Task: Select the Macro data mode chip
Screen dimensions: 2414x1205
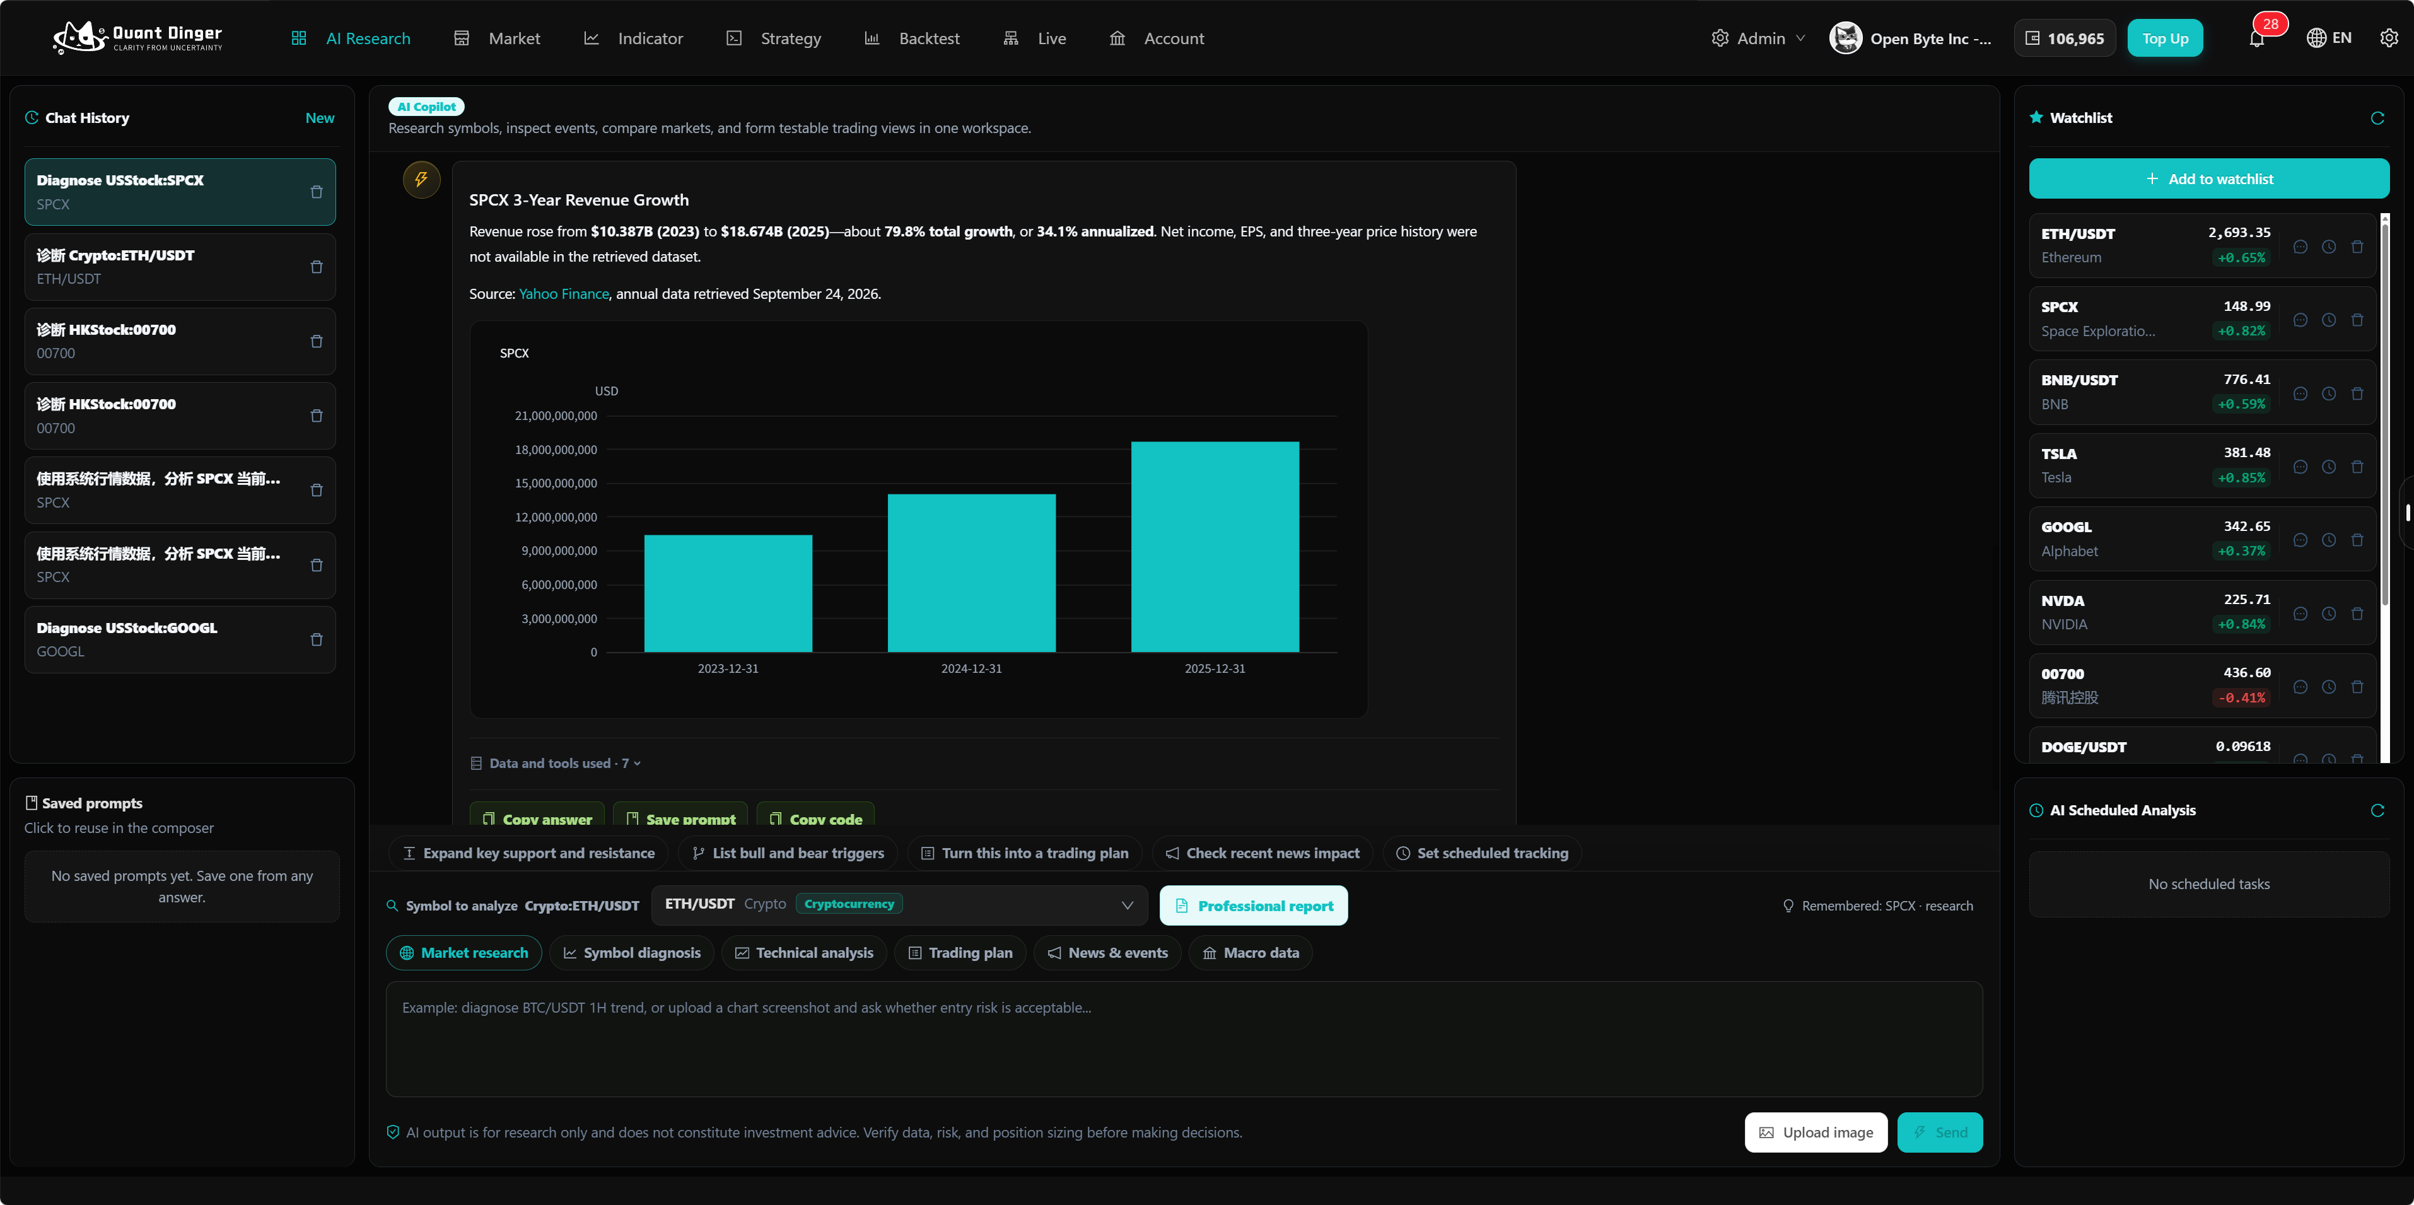Action: click(1250, 953)
